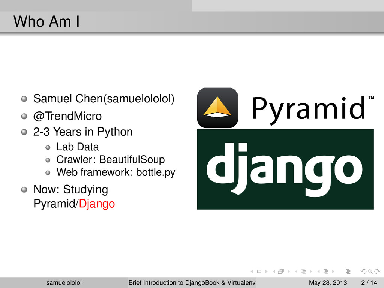This screenshot has height=288, width=384.
Task: Click the presentation outline icon
Action: [348, 271]
